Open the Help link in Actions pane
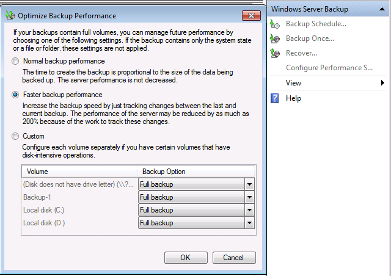Screen dimensions: 391x276 pos(293,98)
